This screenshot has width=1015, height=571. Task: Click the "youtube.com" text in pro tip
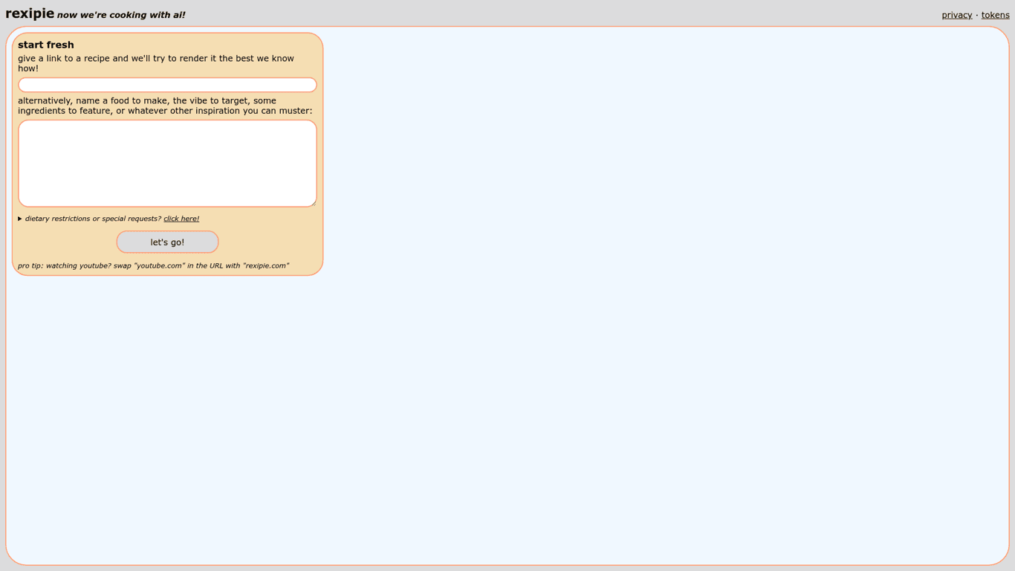point(158,265)
